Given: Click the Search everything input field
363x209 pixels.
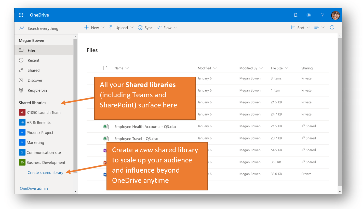Looking at the screenshot, I should pos(43,28).
